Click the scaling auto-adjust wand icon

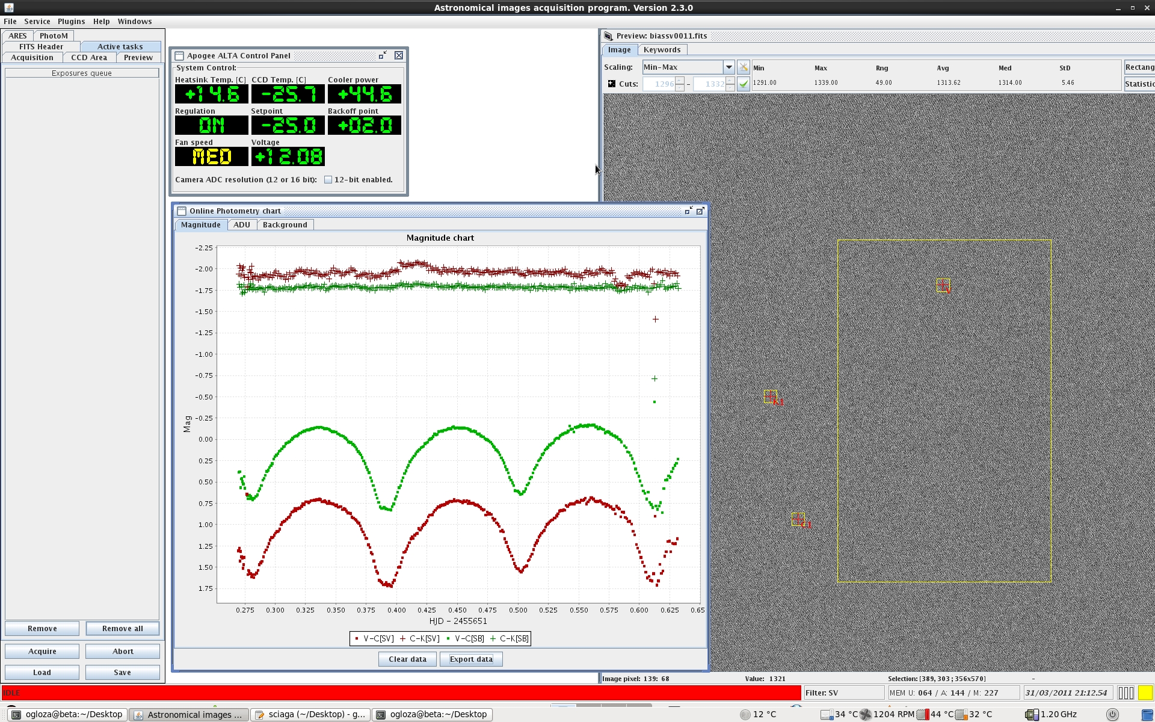pos(743,67)
